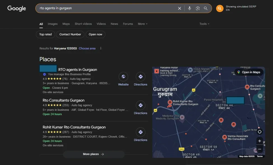Select the Rohit Kumar Rto Consultants map pin
Screen dimensions: 273x165
tap(170, 102)
